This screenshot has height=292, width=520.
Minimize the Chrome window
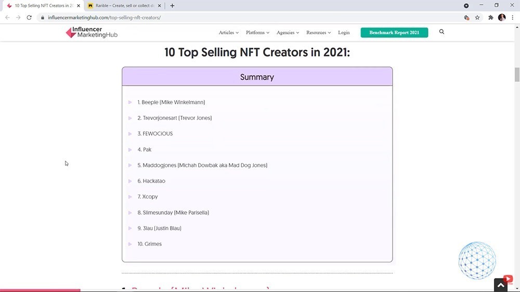pyautogui.click(x=481, y=5)
